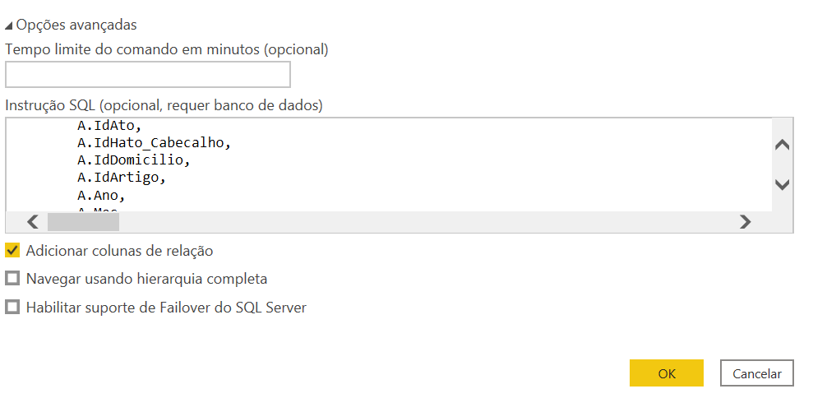Place cursor on the A.Ano line

pyautogui.click(x=101, y=196)
